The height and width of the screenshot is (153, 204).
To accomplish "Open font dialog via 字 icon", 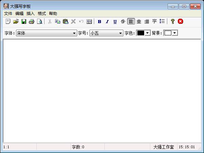I will tap(154, 21).
